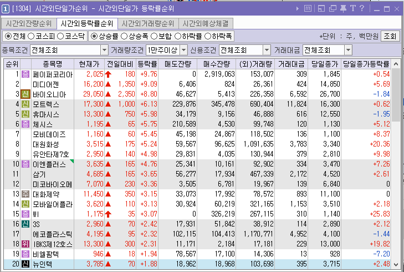
Task: Click stock name 대원화성
Action: [x=45, y=144]
